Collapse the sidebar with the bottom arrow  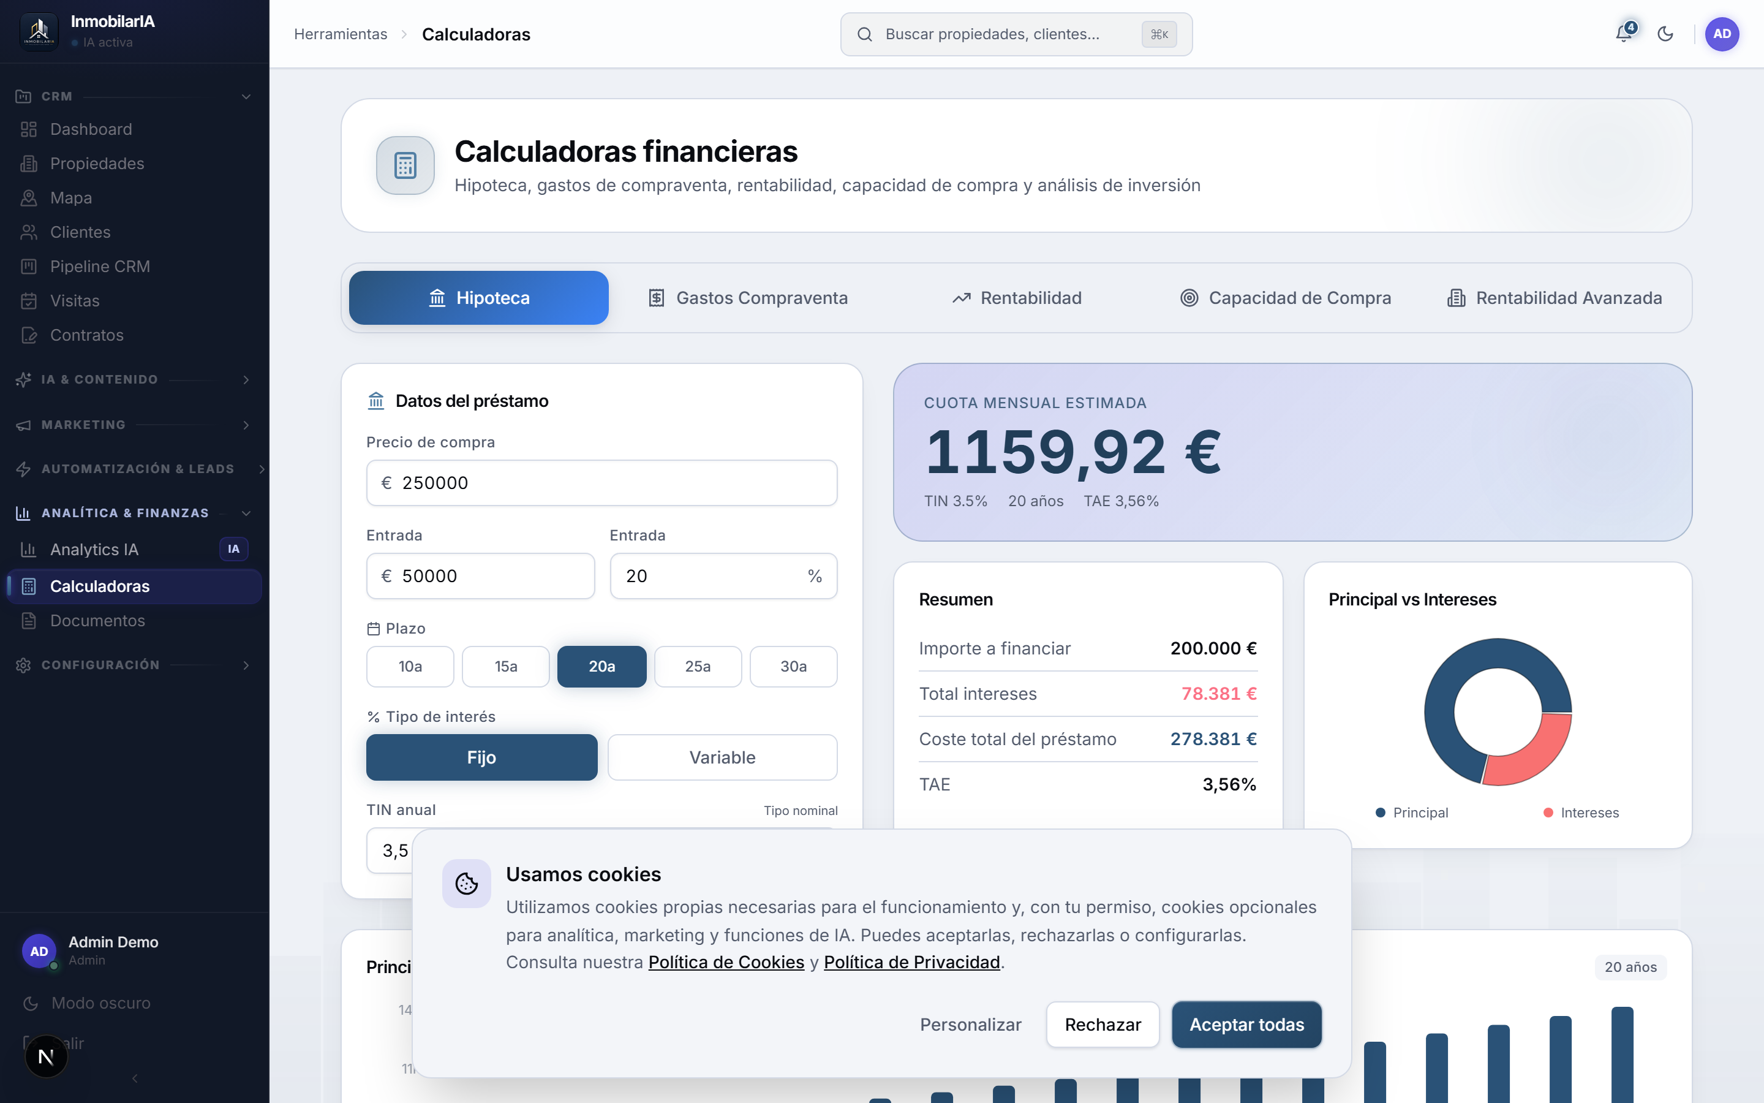click(135, 1078)
